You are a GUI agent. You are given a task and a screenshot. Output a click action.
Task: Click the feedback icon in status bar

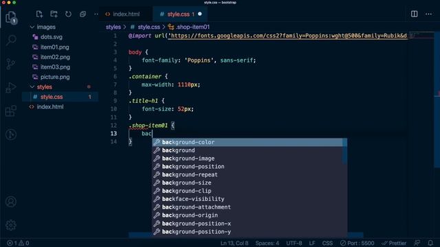(x=417, y=243)
